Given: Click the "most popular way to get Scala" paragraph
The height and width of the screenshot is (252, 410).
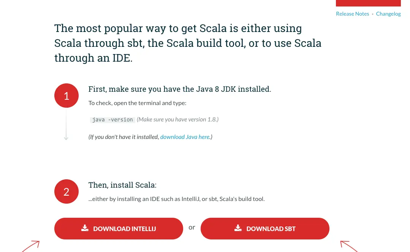Looking at the screenshot, I should 188,43.
